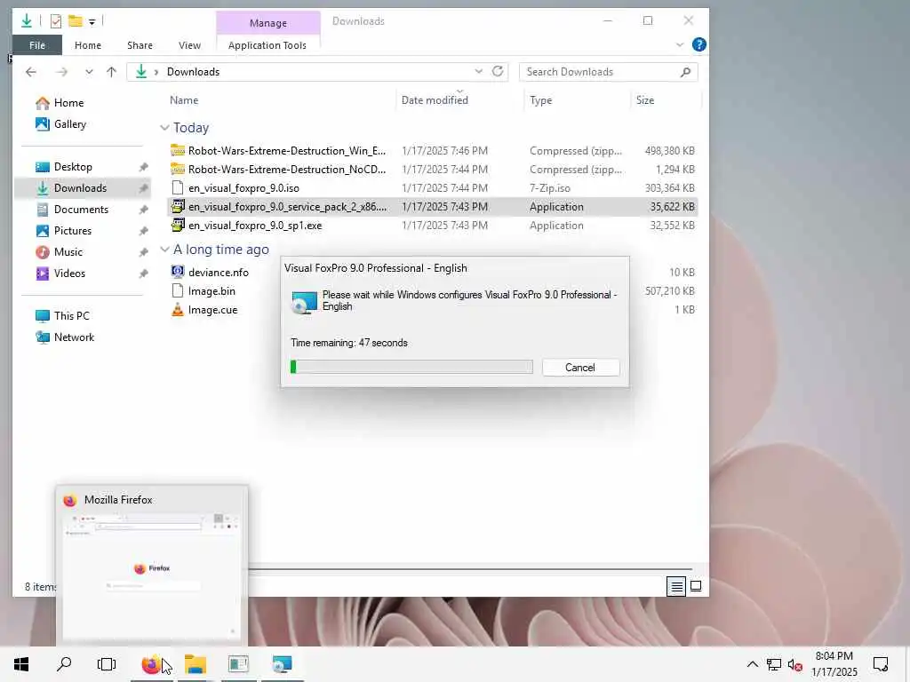Open Desktop in navigation pane
This screenshot has width=910, height=682.
tap(73, 167)
